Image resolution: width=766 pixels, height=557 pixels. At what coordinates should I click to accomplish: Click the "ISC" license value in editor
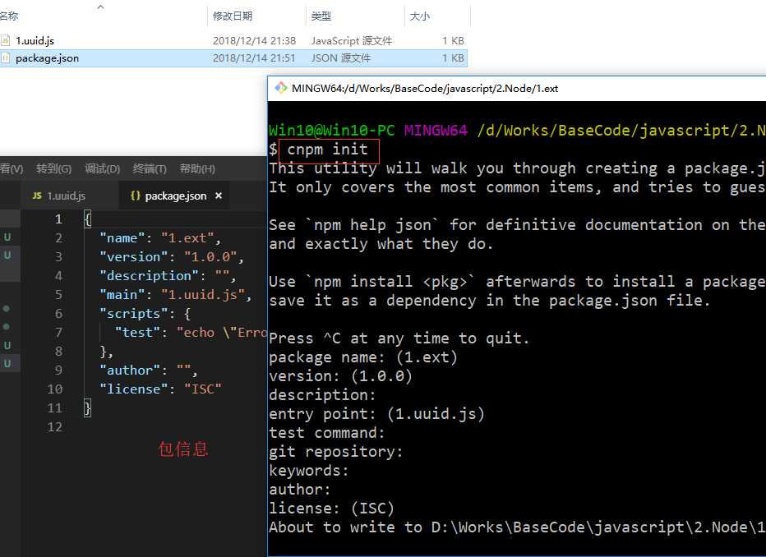click(203, 389)
